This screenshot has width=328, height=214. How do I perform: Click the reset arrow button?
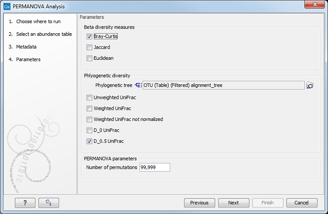tap(49, 203)
